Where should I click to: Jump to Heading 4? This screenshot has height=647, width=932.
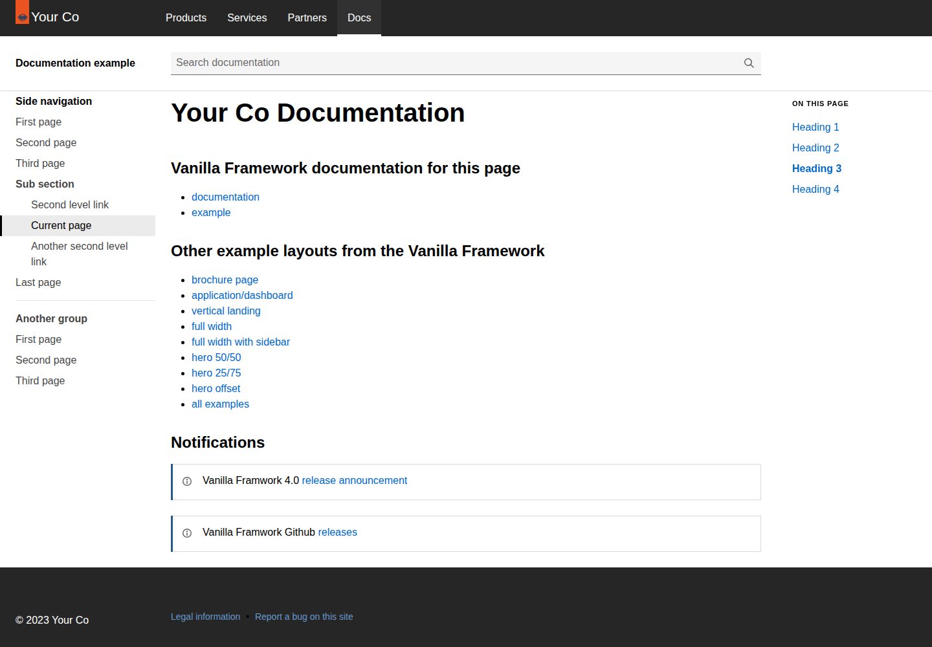[815, 189]
